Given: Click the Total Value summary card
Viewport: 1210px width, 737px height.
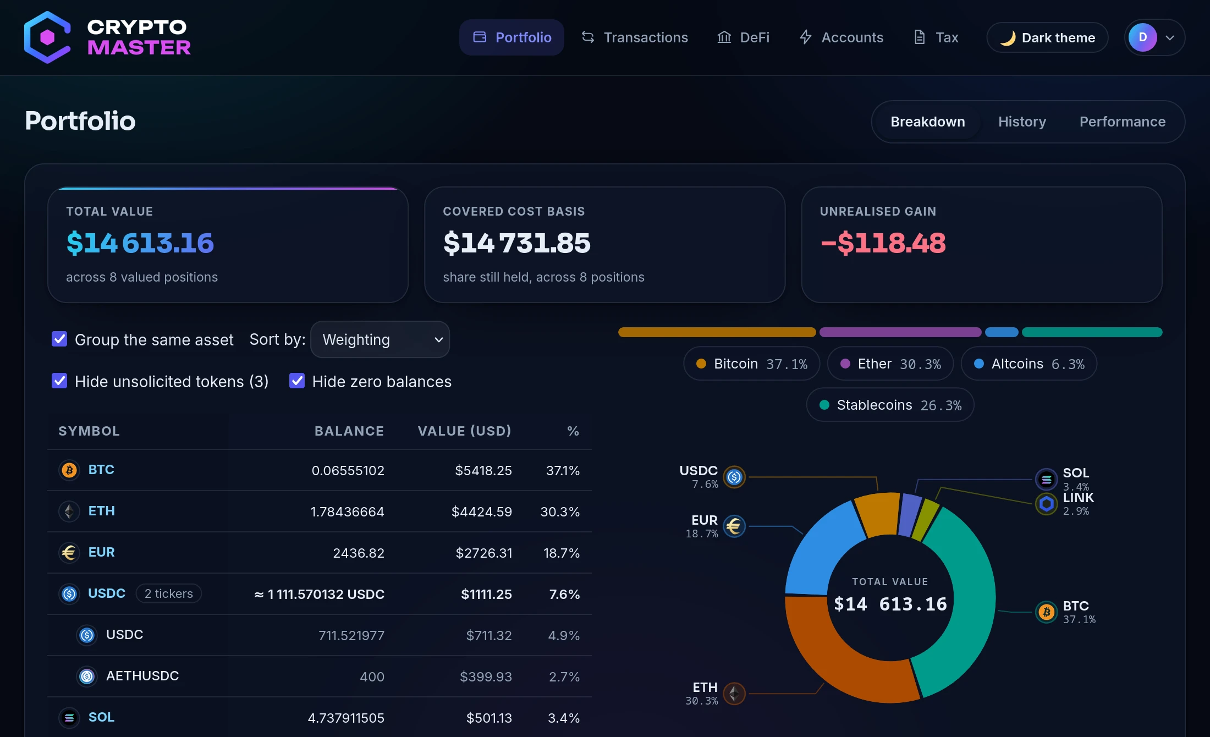Looking at the screenshot, I should [228, 245].
